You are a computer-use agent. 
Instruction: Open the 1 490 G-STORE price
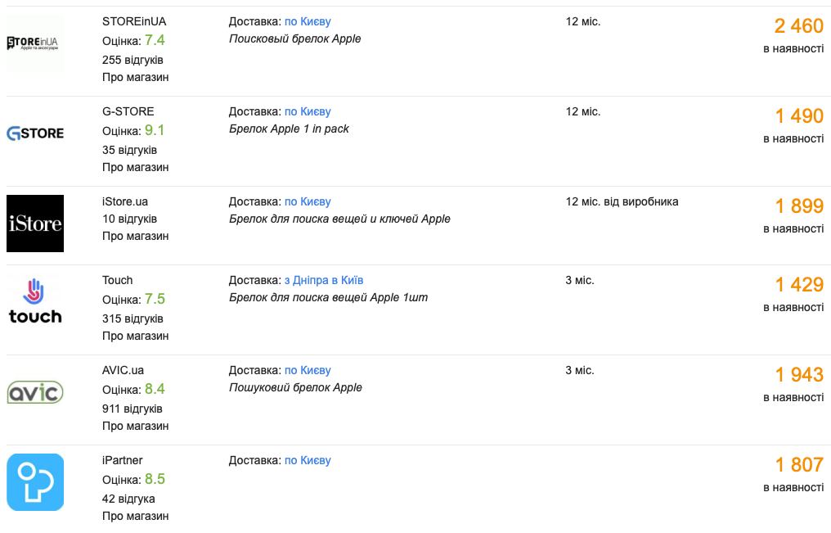[799, 116]
